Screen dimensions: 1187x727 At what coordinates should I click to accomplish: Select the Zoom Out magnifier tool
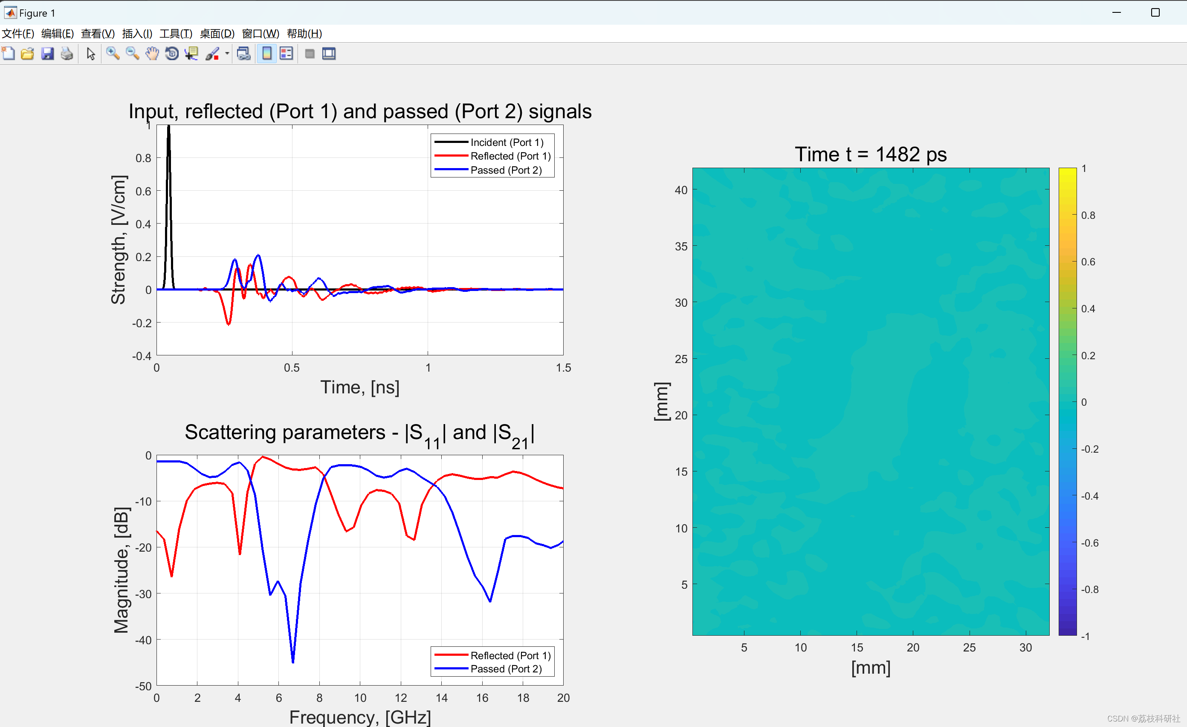click(133, 53)
